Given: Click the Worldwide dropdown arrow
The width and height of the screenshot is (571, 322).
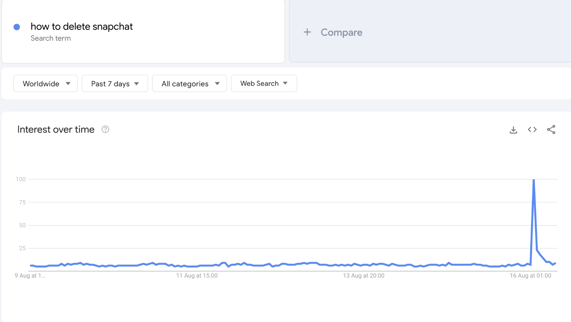Looking at the screenshot, I should click(68, 84).
